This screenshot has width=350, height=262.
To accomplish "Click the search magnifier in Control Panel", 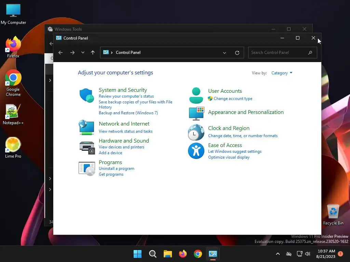I will 310,53.
